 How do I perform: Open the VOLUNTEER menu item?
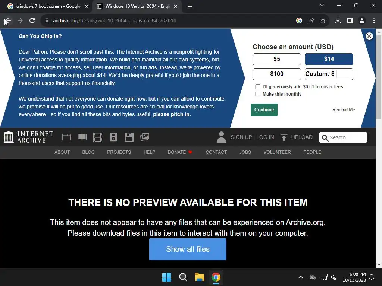[277, 152]
